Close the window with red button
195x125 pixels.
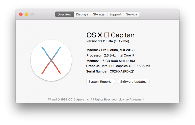pos(21,14)
